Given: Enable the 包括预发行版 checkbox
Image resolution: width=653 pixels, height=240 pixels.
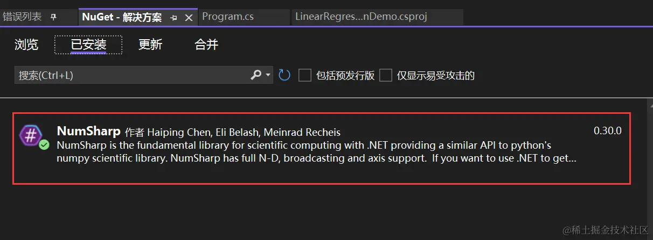Looking at the screenshot, I should 305,75.
